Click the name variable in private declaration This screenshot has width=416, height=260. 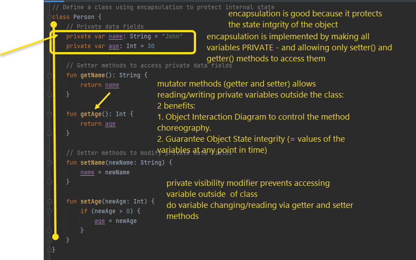coord(115,36)
